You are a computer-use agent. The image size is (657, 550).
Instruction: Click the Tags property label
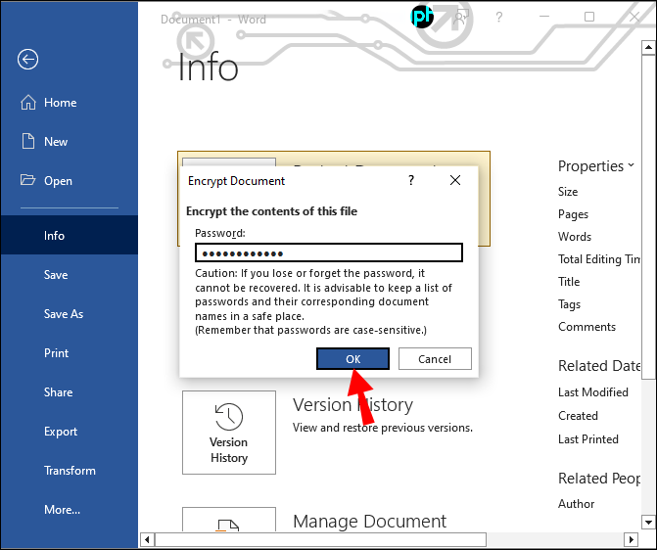[x=569, y=304]
